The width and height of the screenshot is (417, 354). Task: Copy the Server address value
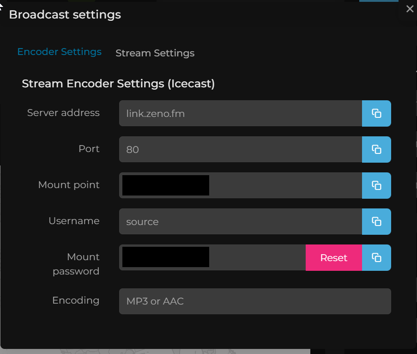[x=376, y=113]
